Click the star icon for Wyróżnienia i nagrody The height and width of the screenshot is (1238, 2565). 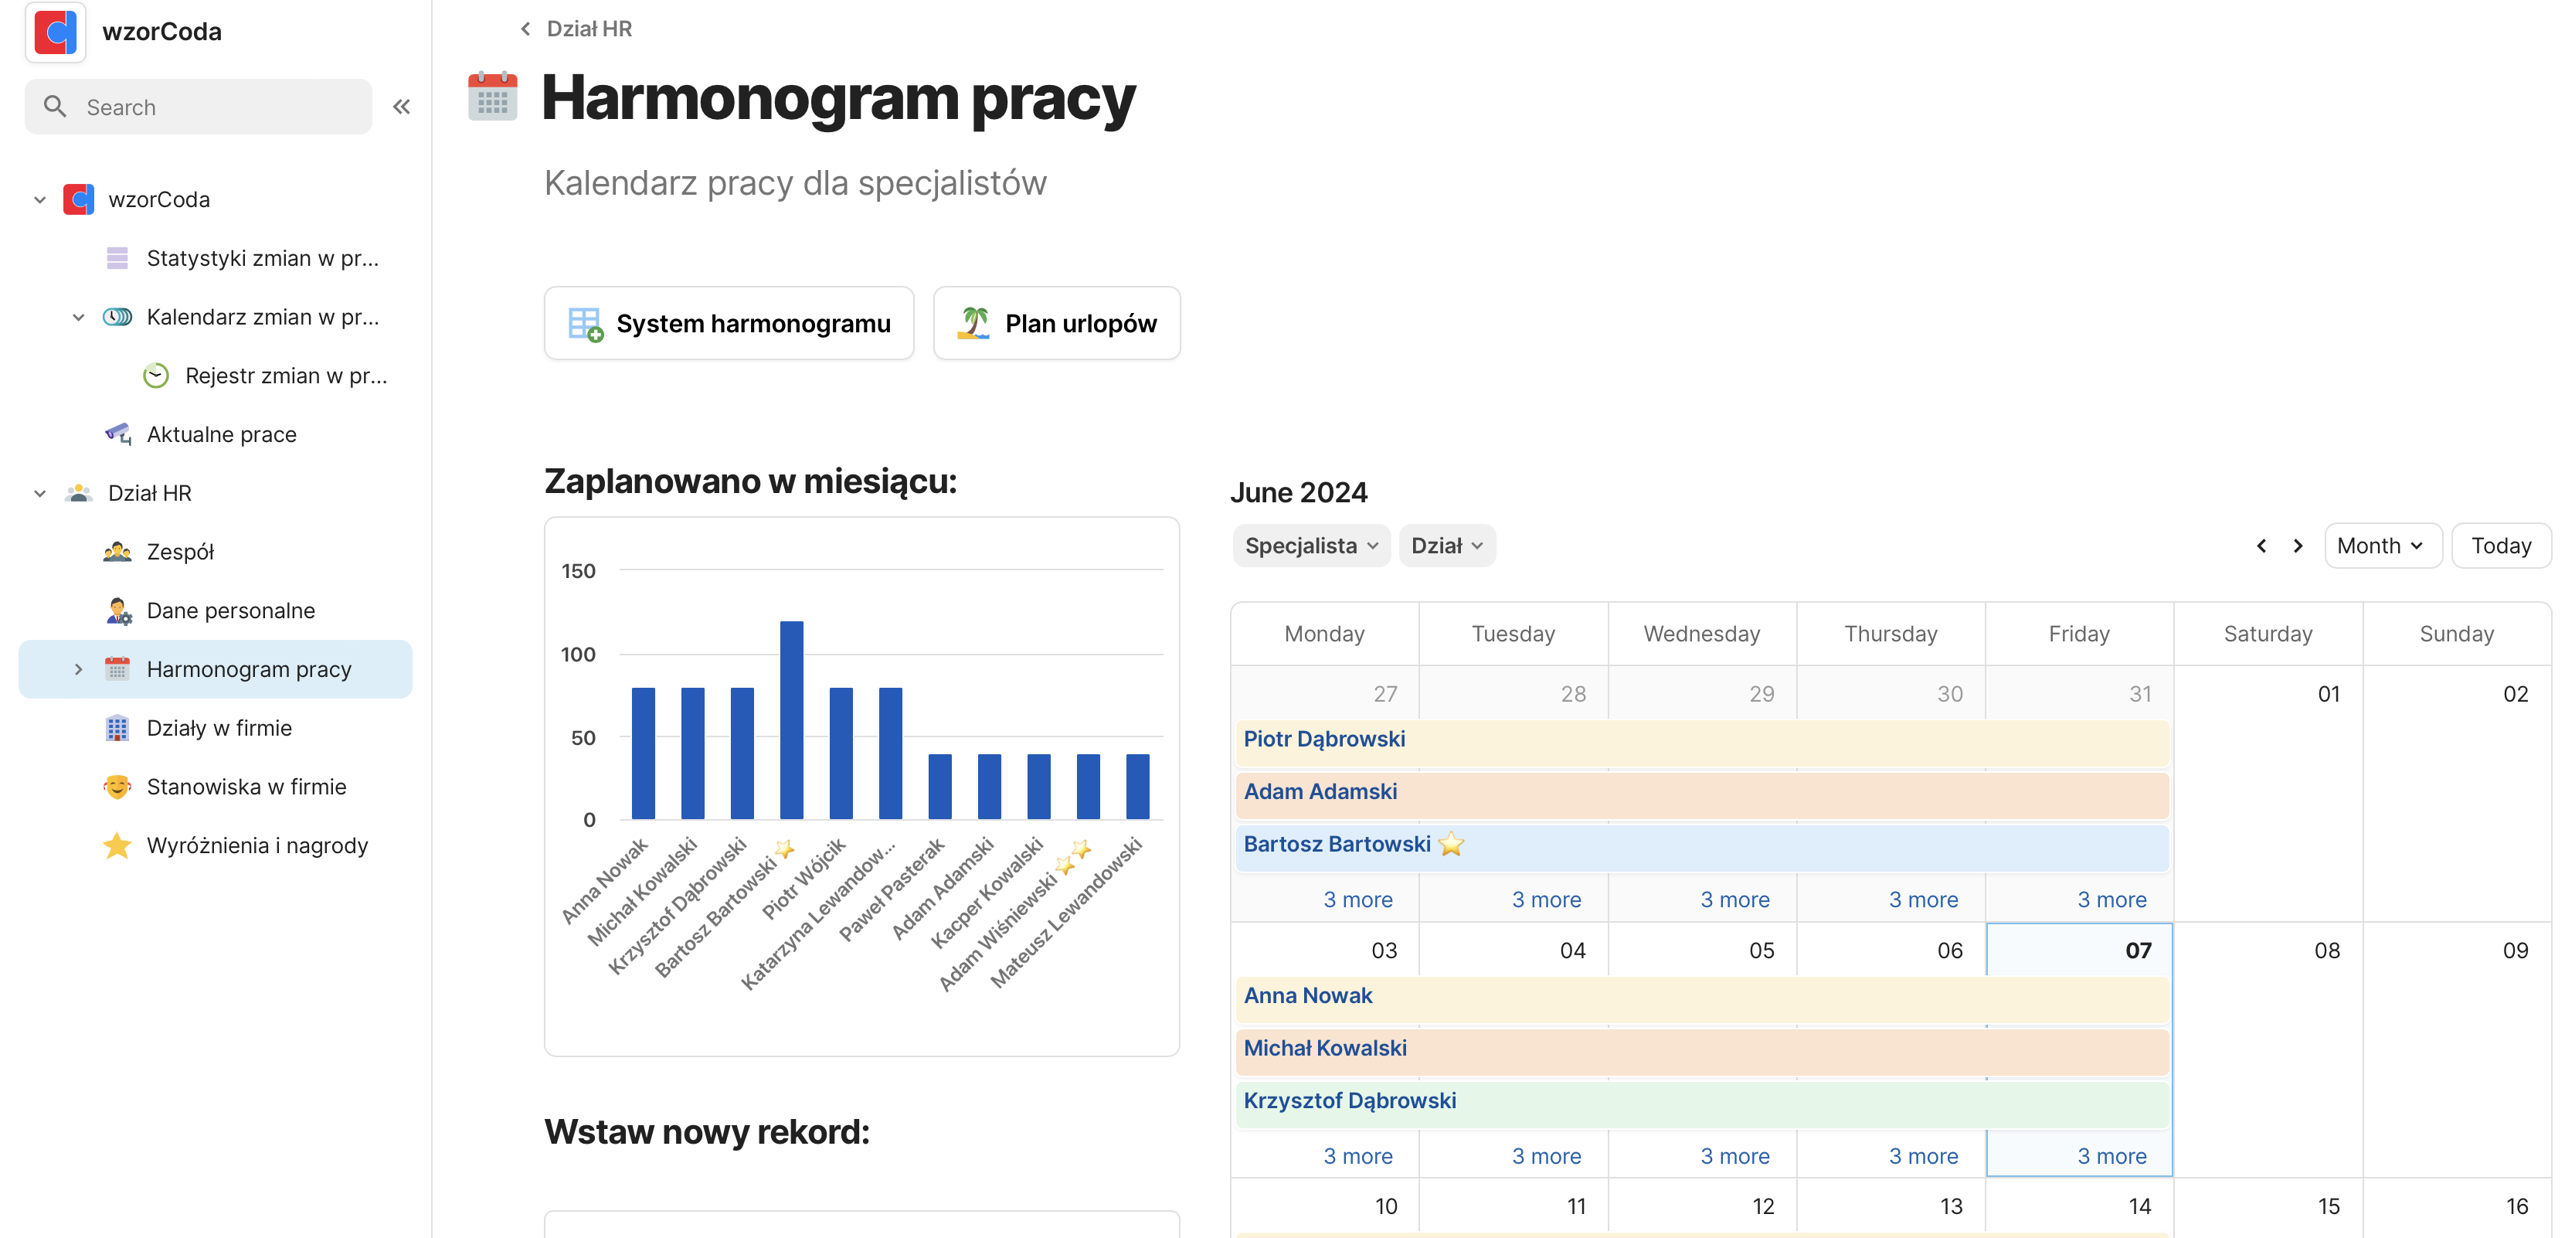(x=117, y=845)
